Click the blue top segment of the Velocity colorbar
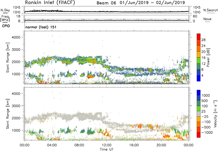218x151 pixels. tap(199, 93)
